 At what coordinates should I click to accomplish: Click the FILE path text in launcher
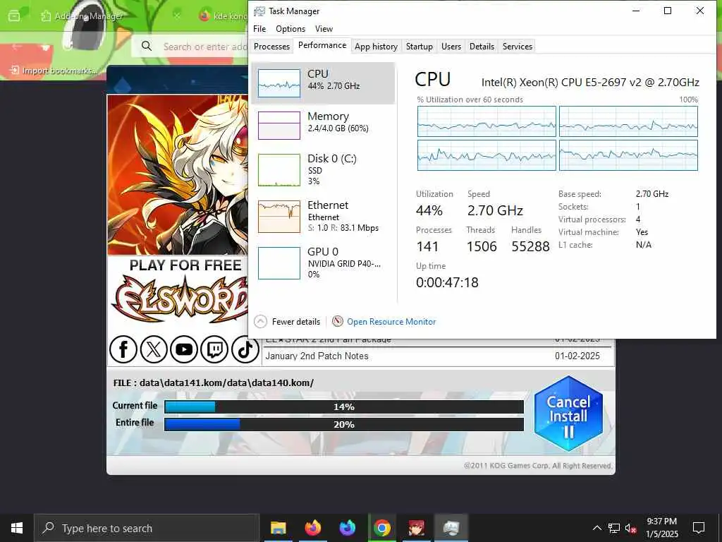click(214, 383)
